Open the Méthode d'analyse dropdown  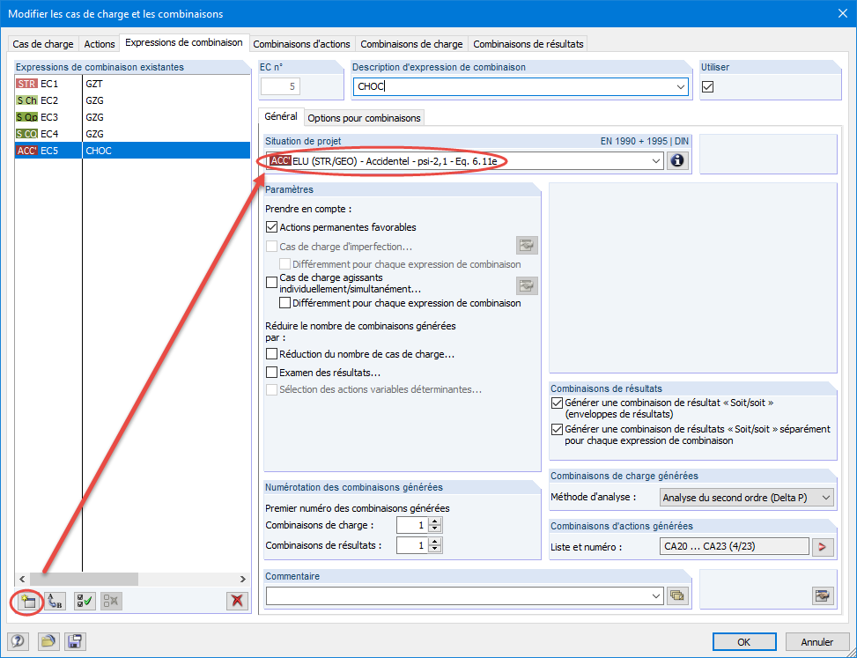(826, 498)
